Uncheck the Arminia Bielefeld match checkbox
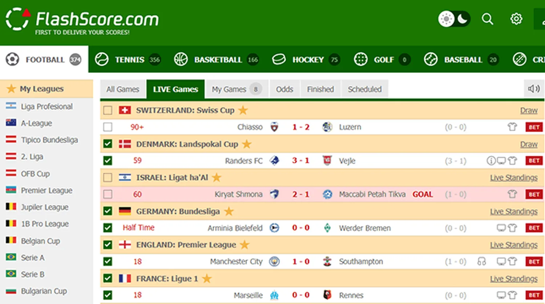Screen dimensions: 545x304 (x=108, y=228)
